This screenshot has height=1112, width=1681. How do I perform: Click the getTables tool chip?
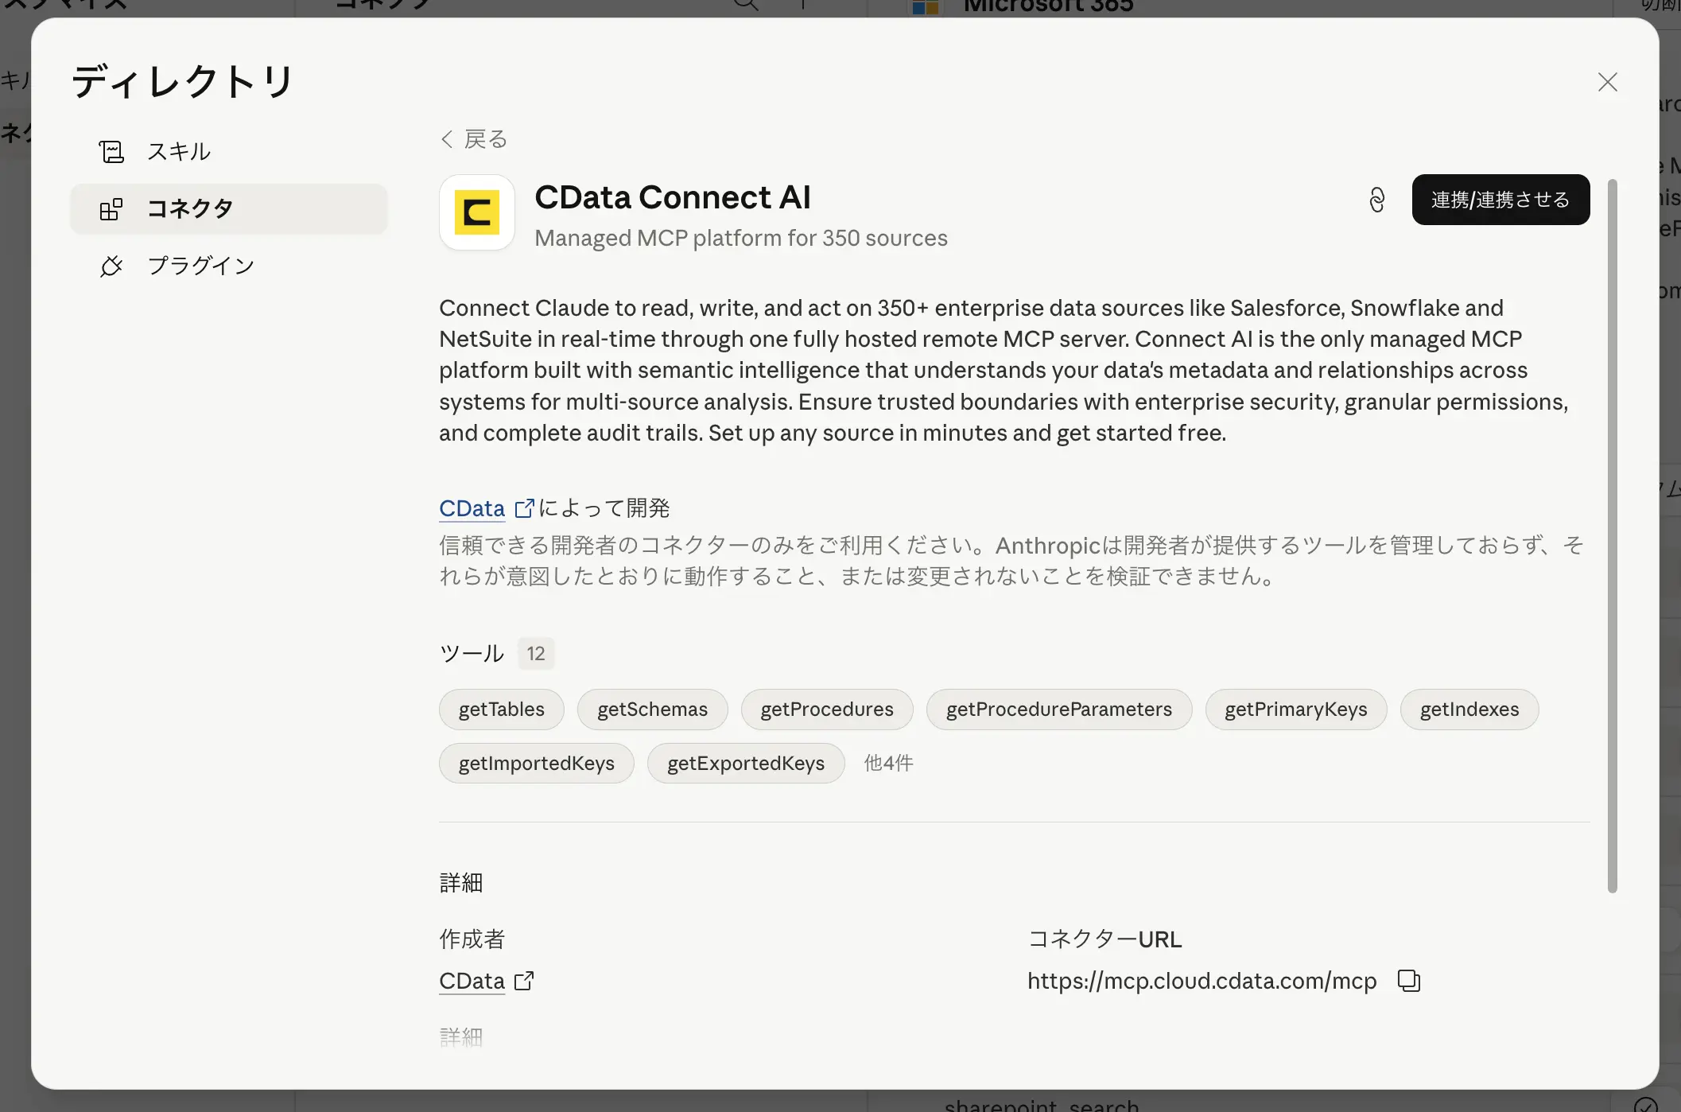(502, 710)
